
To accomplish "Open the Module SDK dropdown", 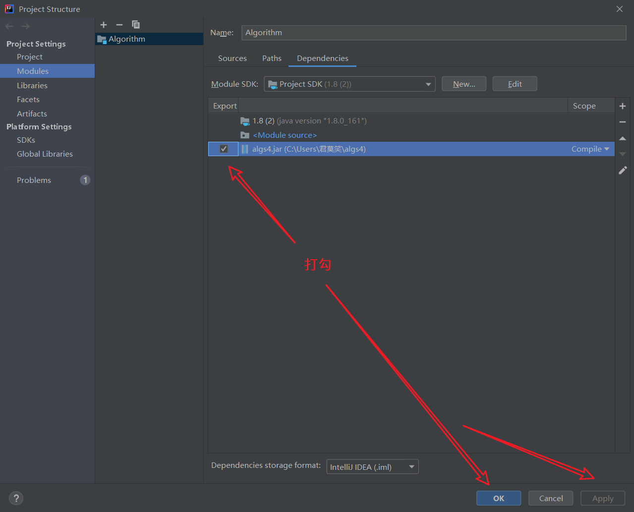I will coord(349,84).
